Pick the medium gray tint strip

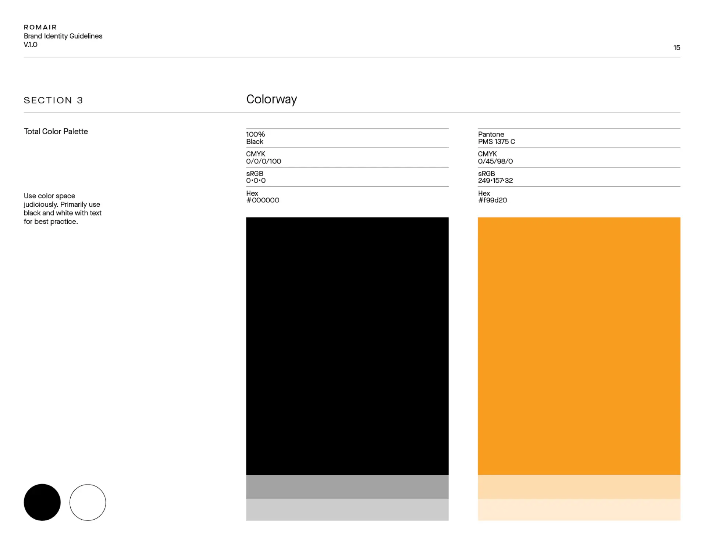tap(347, 486)
